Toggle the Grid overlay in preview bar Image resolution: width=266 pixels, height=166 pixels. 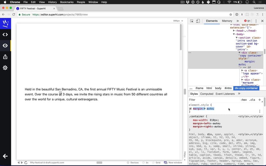[x=156, y=162]
